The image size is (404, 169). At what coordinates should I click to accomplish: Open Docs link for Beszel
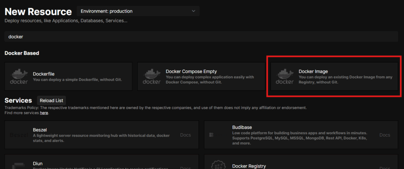click(185, 135)
